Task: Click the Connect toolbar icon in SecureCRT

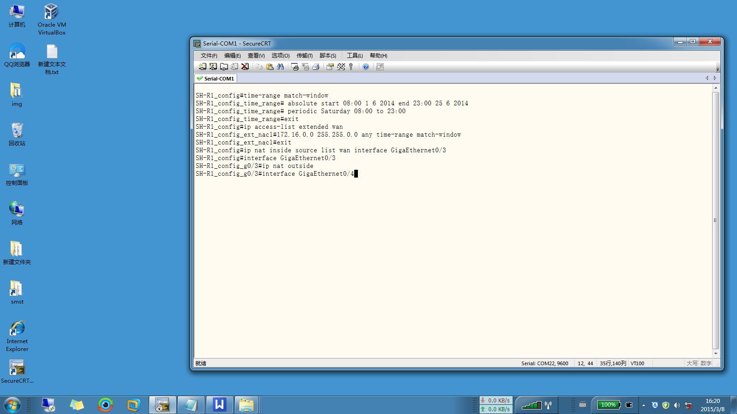Action: pos(203,67)
